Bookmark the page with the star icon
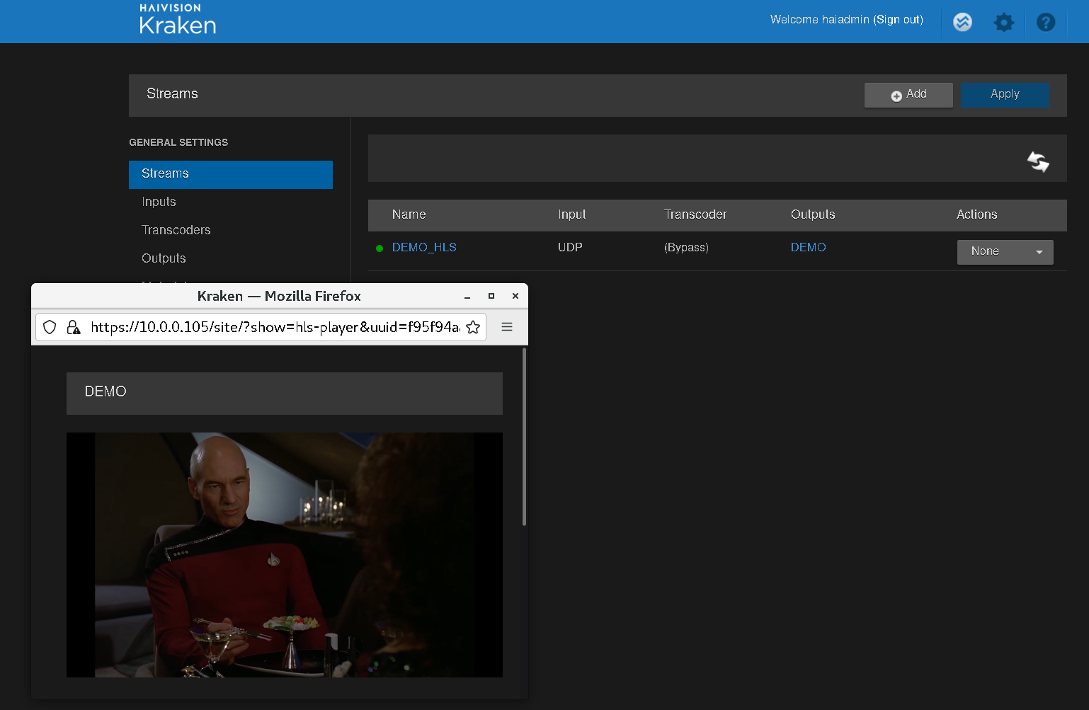1089x710 pixels. click(x=473, y=327)
